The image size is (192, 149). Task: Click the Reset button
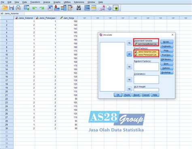pyautogui.click(x=137, y=95)
